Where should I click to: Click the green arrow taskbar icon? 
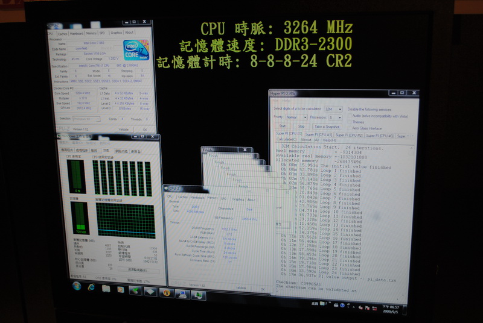click(135, 290)
